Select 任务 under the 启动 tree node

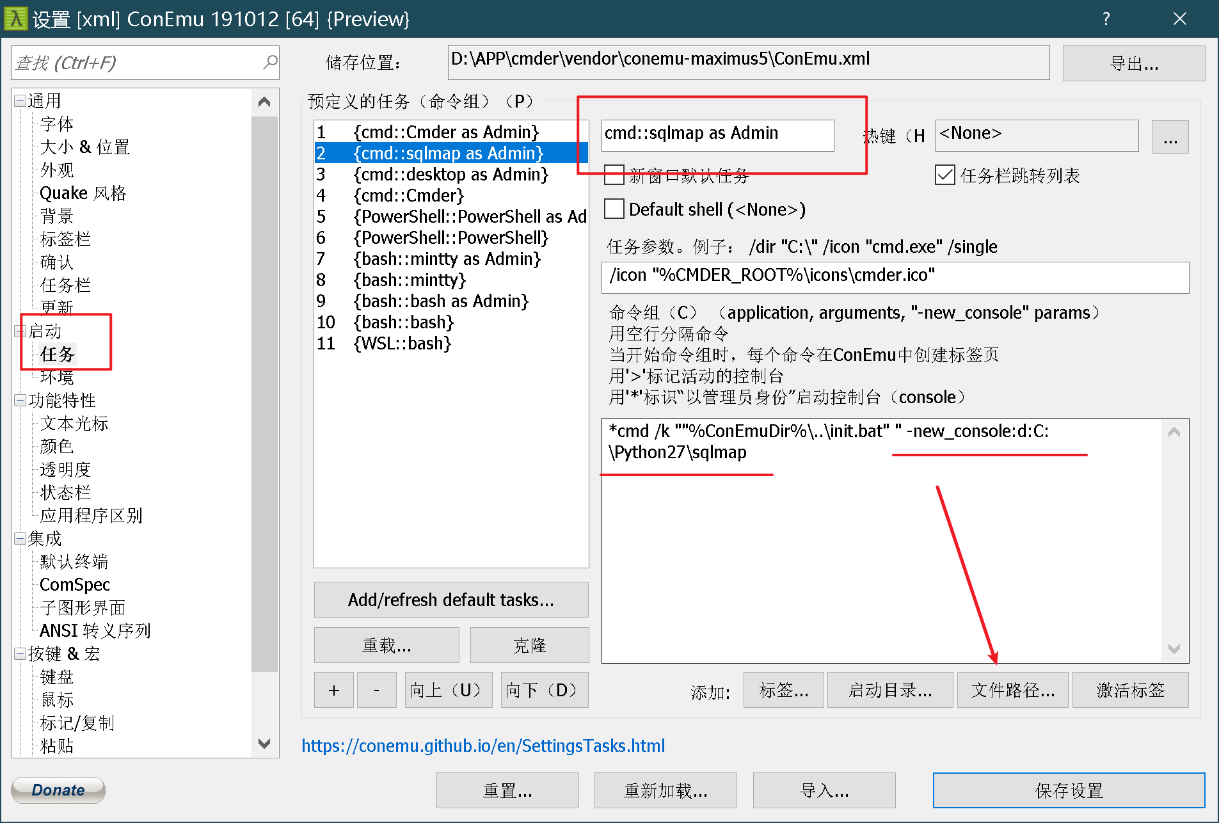click(x=58, y=354)
